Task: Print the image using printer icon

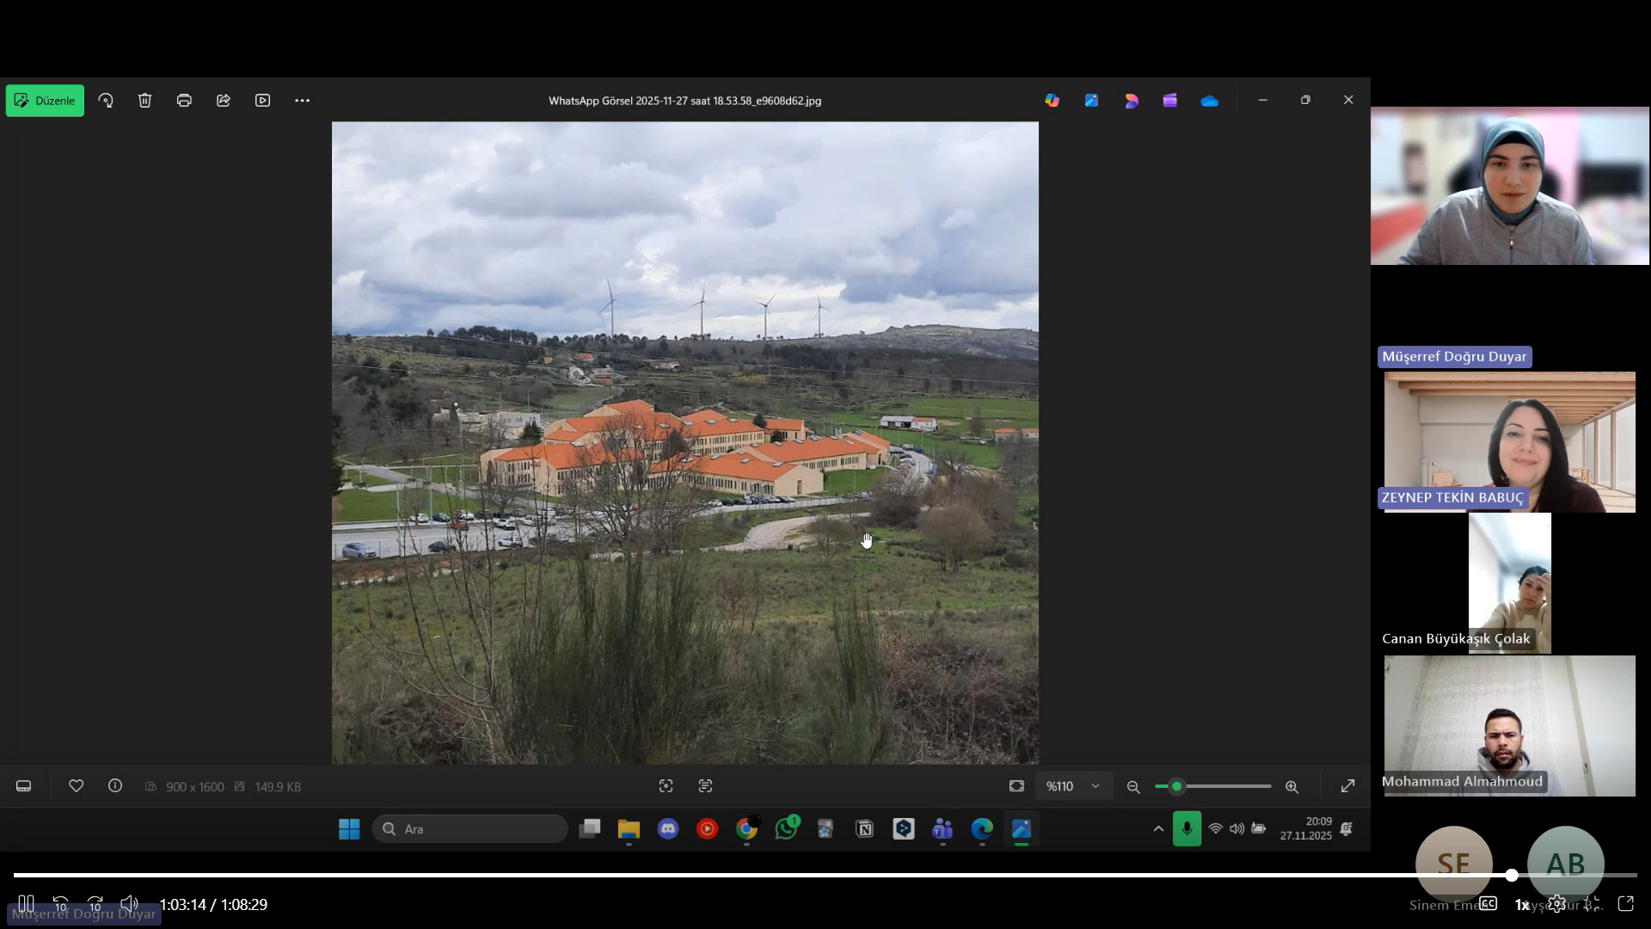Action: (184, 101)
